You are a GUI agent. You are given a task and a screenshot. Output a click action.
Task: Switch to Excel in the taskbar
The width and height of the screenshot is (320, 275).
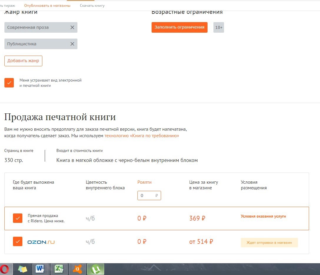(x=59, y=269)
